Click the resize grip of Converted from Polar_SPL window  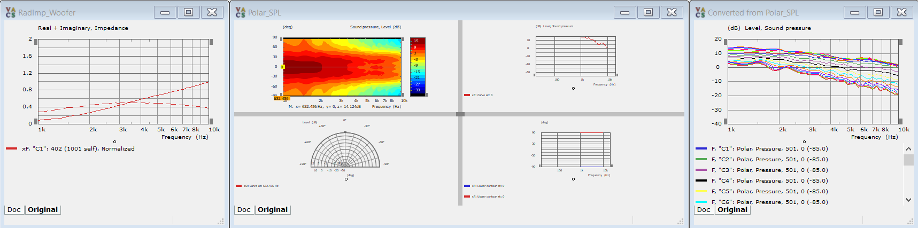coord(911,221)
